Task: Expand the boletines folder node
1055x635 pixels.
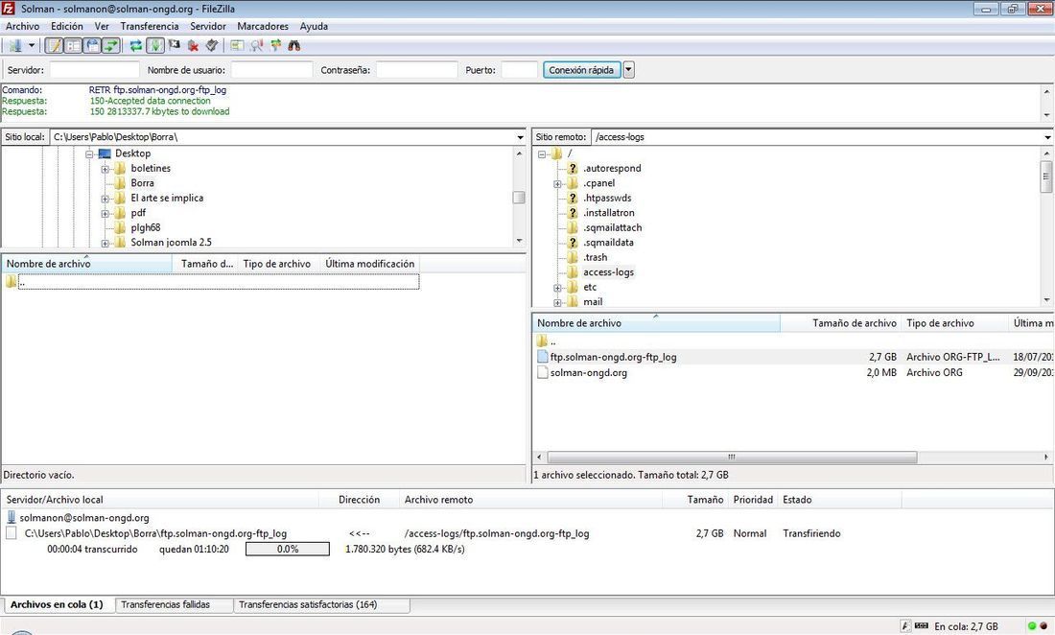Action: [x=105, y=169]
